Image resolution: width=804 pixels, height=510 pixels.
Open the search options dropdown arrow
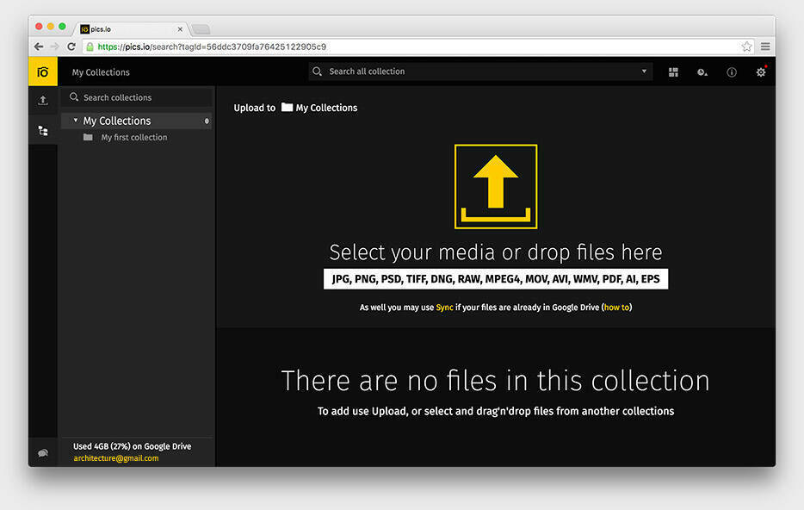(644, 72)
